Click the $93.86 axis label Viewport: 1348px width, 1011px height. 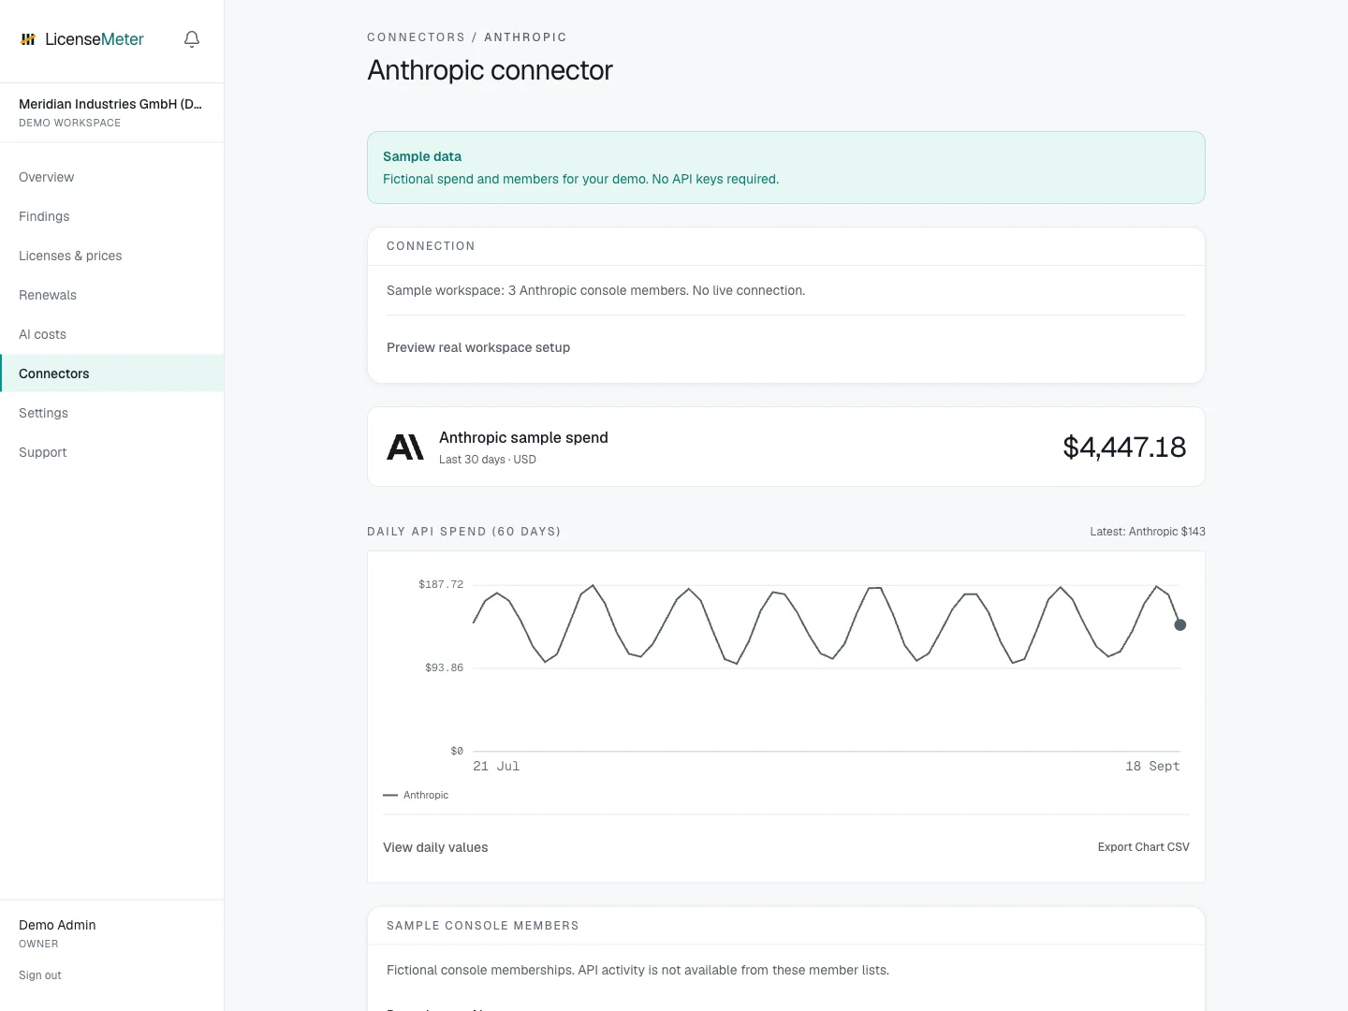pos(444,667)
